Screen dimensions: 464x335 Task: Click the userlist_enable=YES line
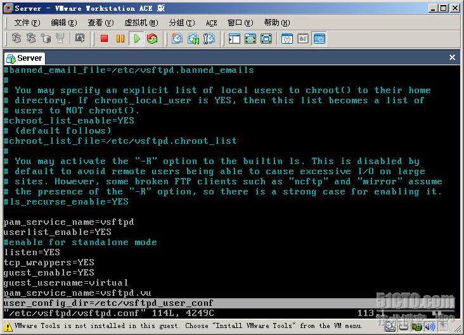[58, 232]
